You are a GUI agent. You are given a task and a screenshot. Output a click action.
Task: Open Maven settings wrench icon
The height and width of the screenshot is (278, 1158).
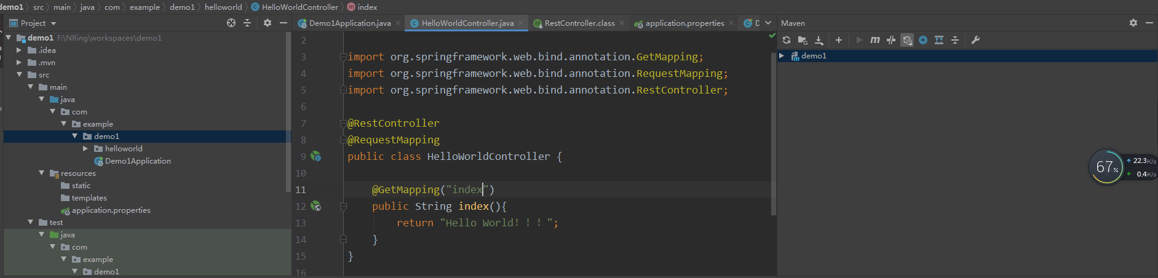pos(975,40)
